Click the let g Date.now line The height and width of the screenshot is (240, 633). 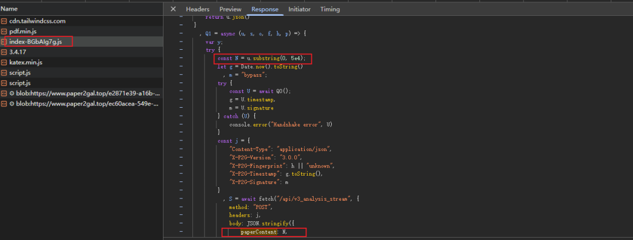pyautogui.click(x=260, y=67)
